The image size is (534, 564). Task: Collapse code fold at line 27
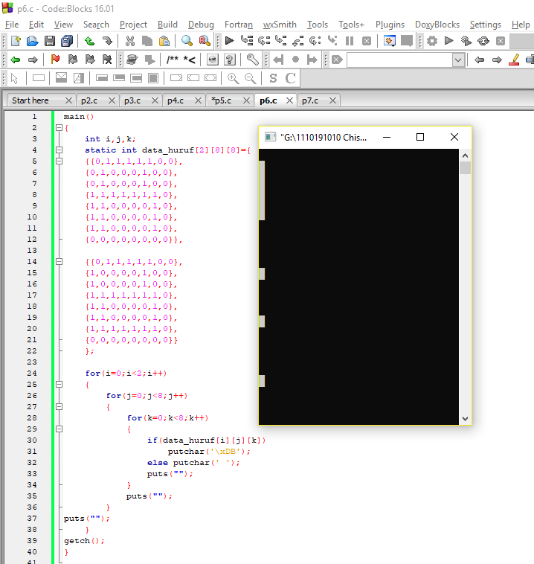point(59,406)
